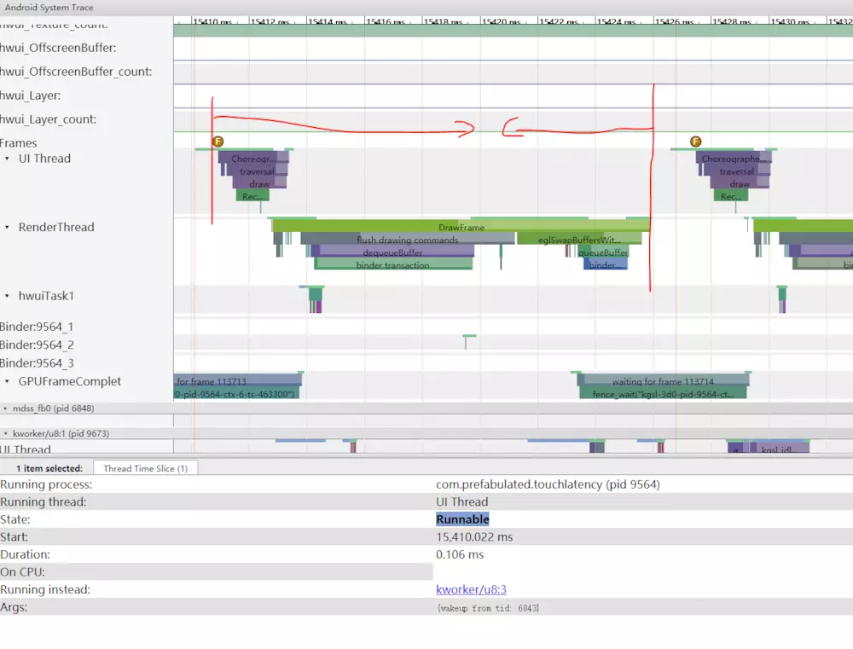Select the first traversal slice in UI Thread
Screen dimensions: 853x649
256,171
